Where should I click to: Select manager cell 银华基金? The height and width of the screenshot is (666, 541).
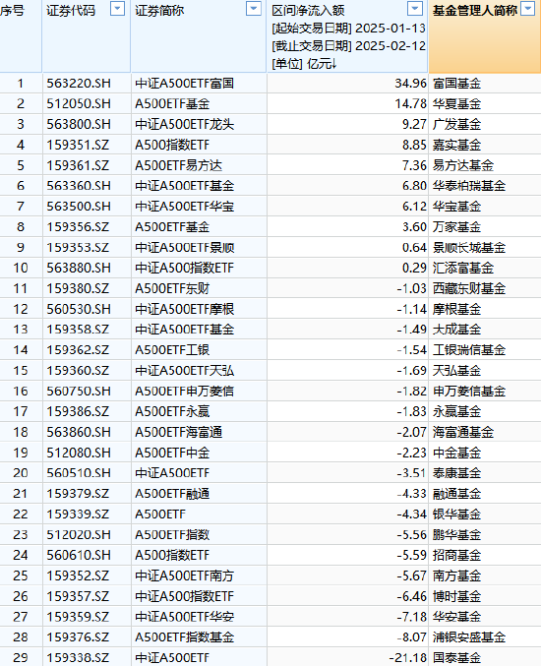[485, 514]
